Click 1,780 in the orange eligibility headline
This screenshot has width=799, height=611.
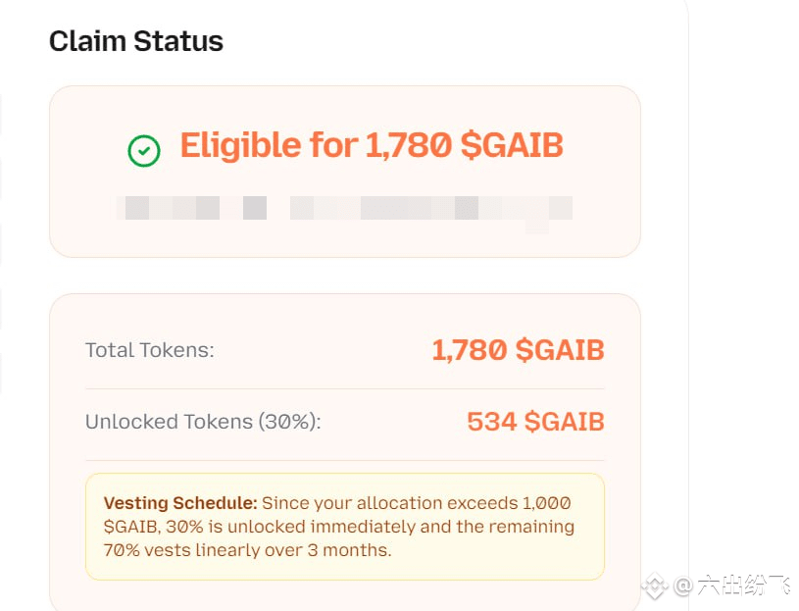click(408, 146)
